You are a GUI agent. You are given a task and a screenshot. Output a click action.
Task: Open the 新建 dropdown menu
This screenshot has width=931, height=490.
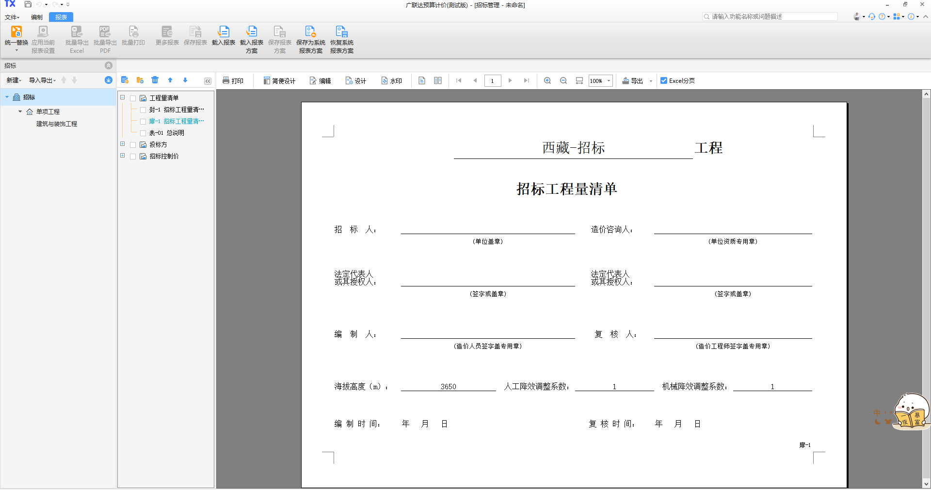point(14,80)
